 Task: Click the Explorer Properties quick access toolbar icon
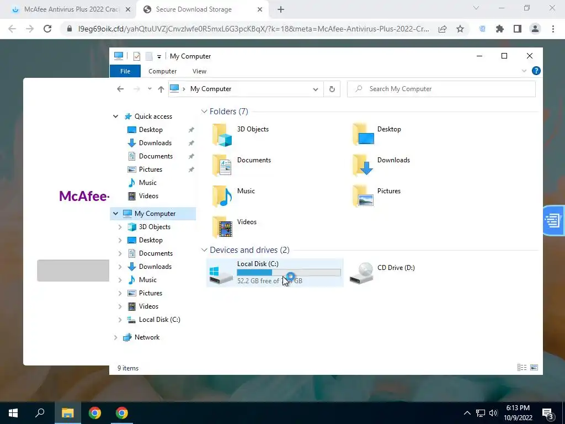click(137, 56)
